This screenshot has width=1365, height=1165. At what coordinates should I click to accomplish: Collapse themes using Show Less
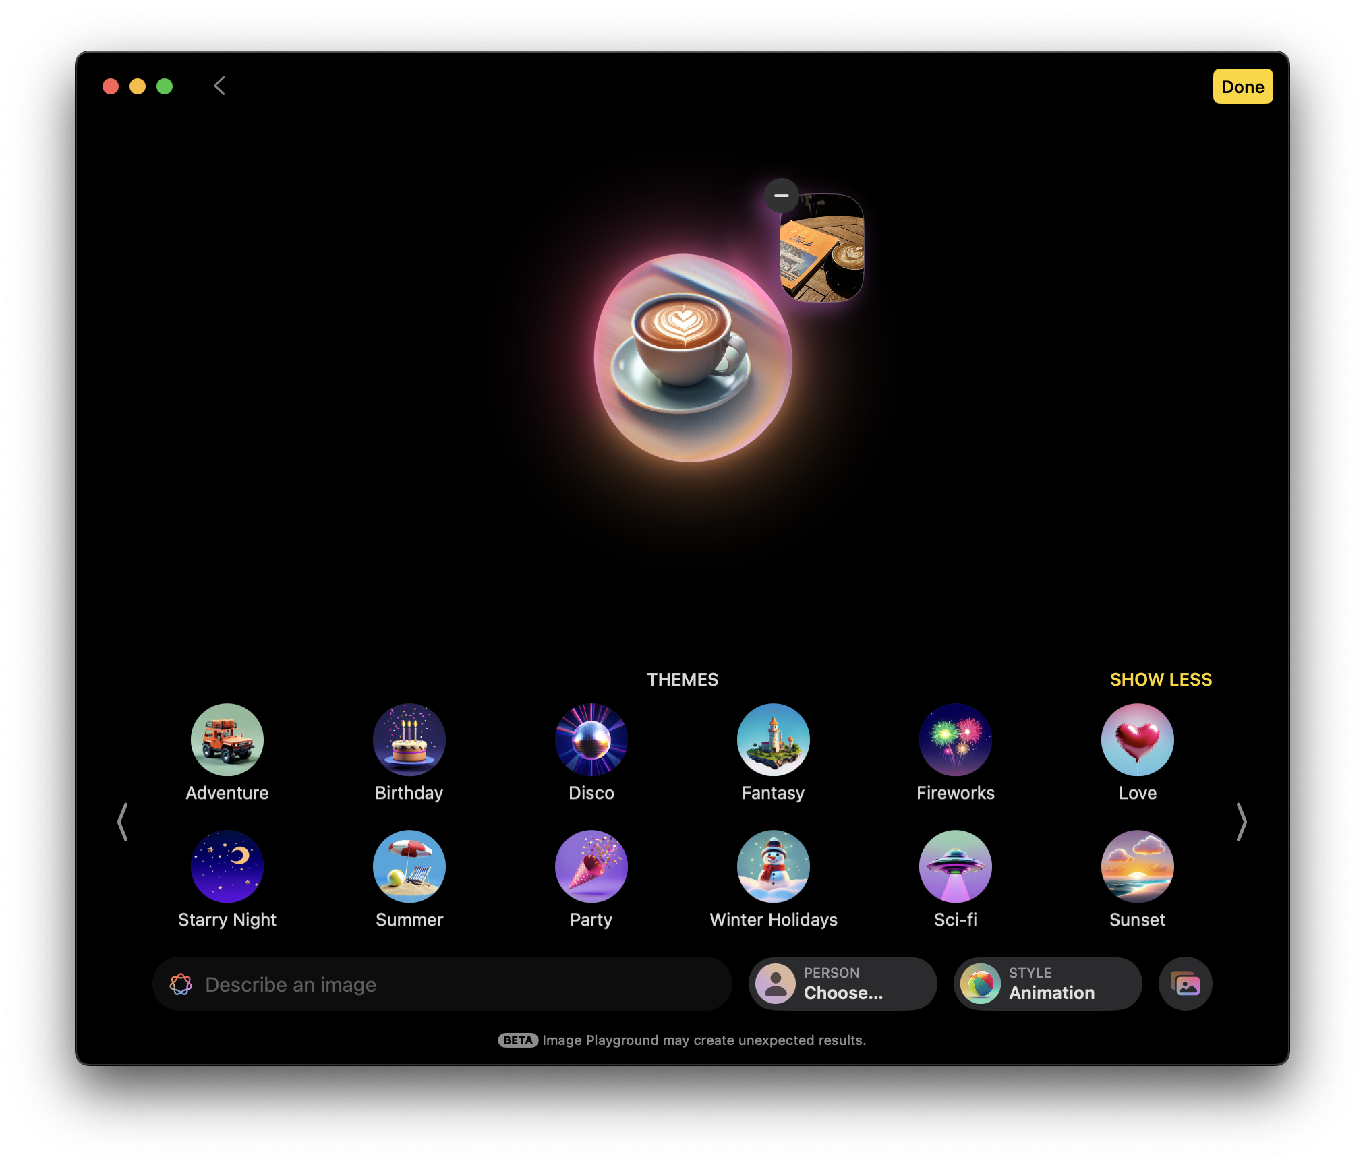point(1161,680)
